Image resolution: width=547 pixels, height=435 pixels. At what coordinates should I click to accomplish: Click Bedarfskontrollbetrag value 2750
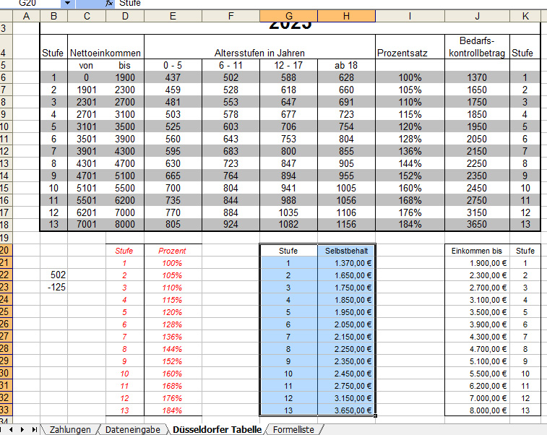coord(477,200)
